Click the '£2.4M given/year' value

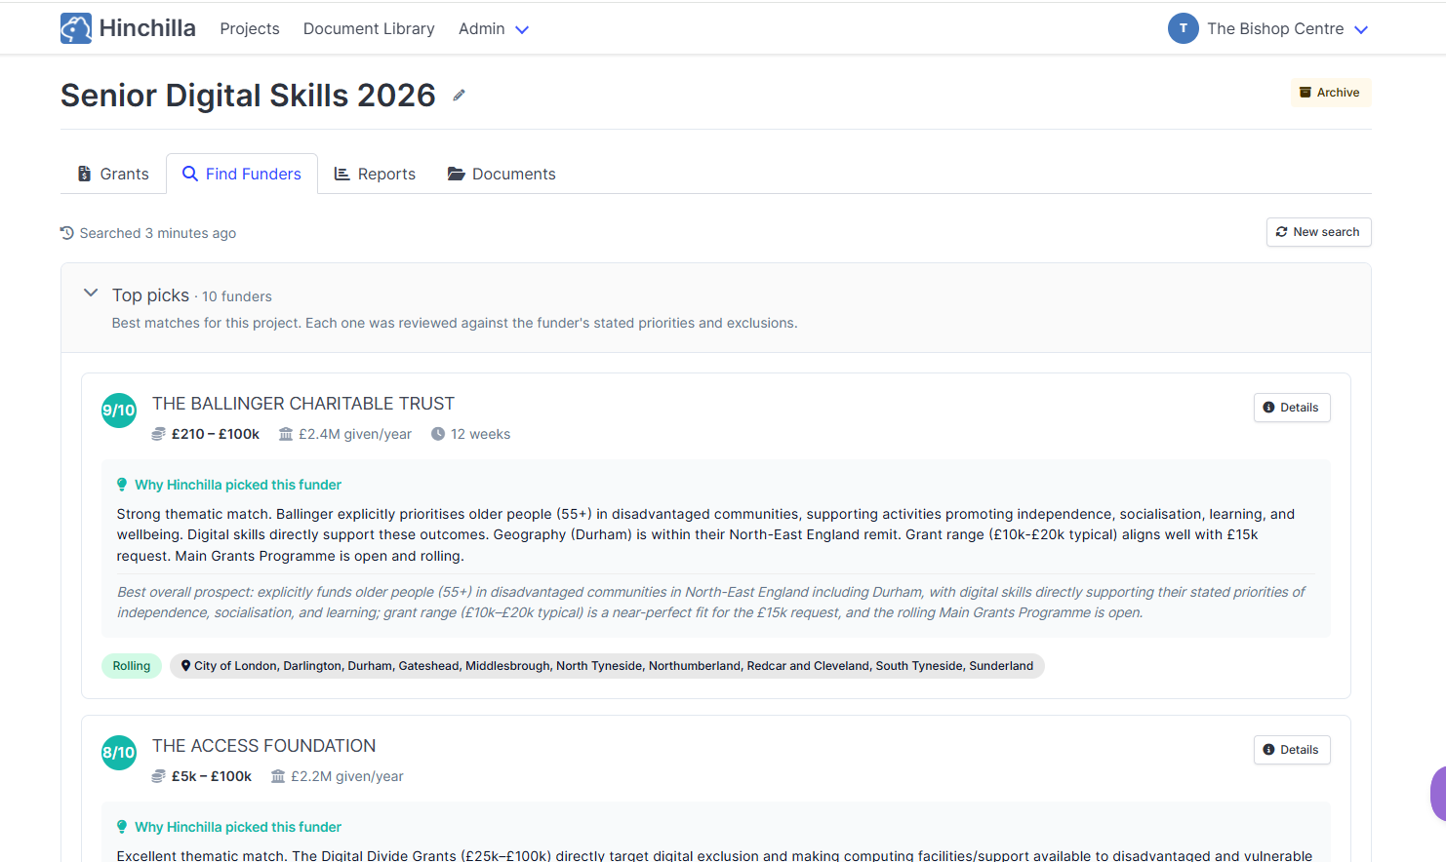tap(355, 434)
